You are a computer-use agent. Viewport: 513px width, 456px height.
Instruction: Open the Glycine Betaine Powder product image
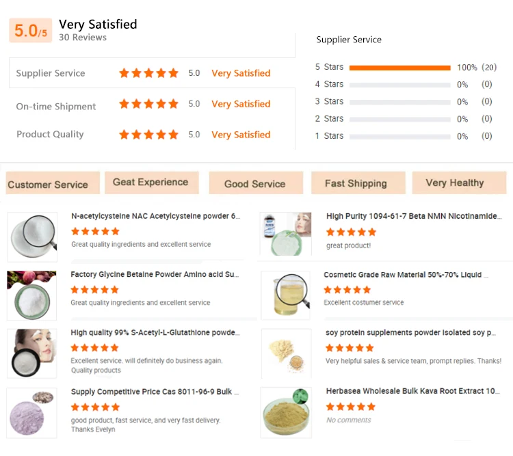pos(32,295)
